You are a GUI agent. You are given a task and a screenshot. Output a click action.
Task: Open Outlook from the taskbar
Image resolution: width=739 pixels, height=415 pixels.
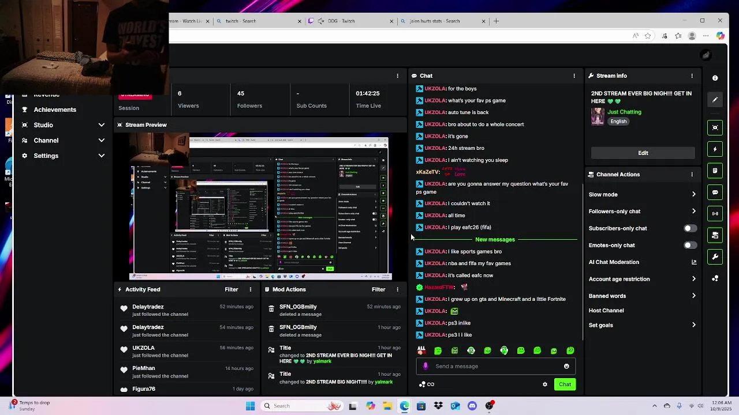[455, 406]
